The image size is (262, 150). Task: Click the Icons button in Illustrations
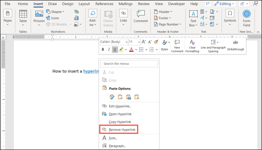53,18
